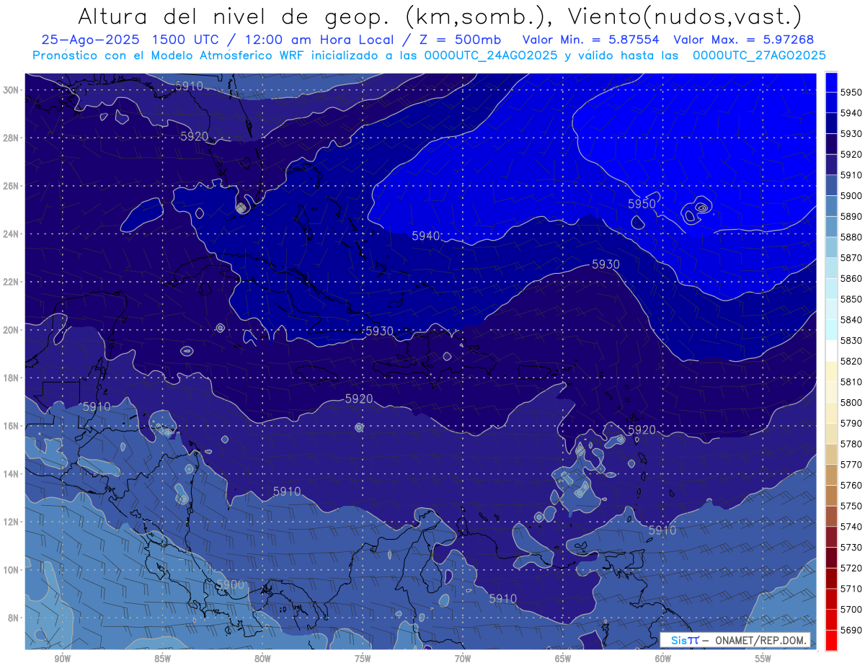Click the '12N' latitude axis label
Viewport: 865px width, 668px height.
(x=12, y=522)
